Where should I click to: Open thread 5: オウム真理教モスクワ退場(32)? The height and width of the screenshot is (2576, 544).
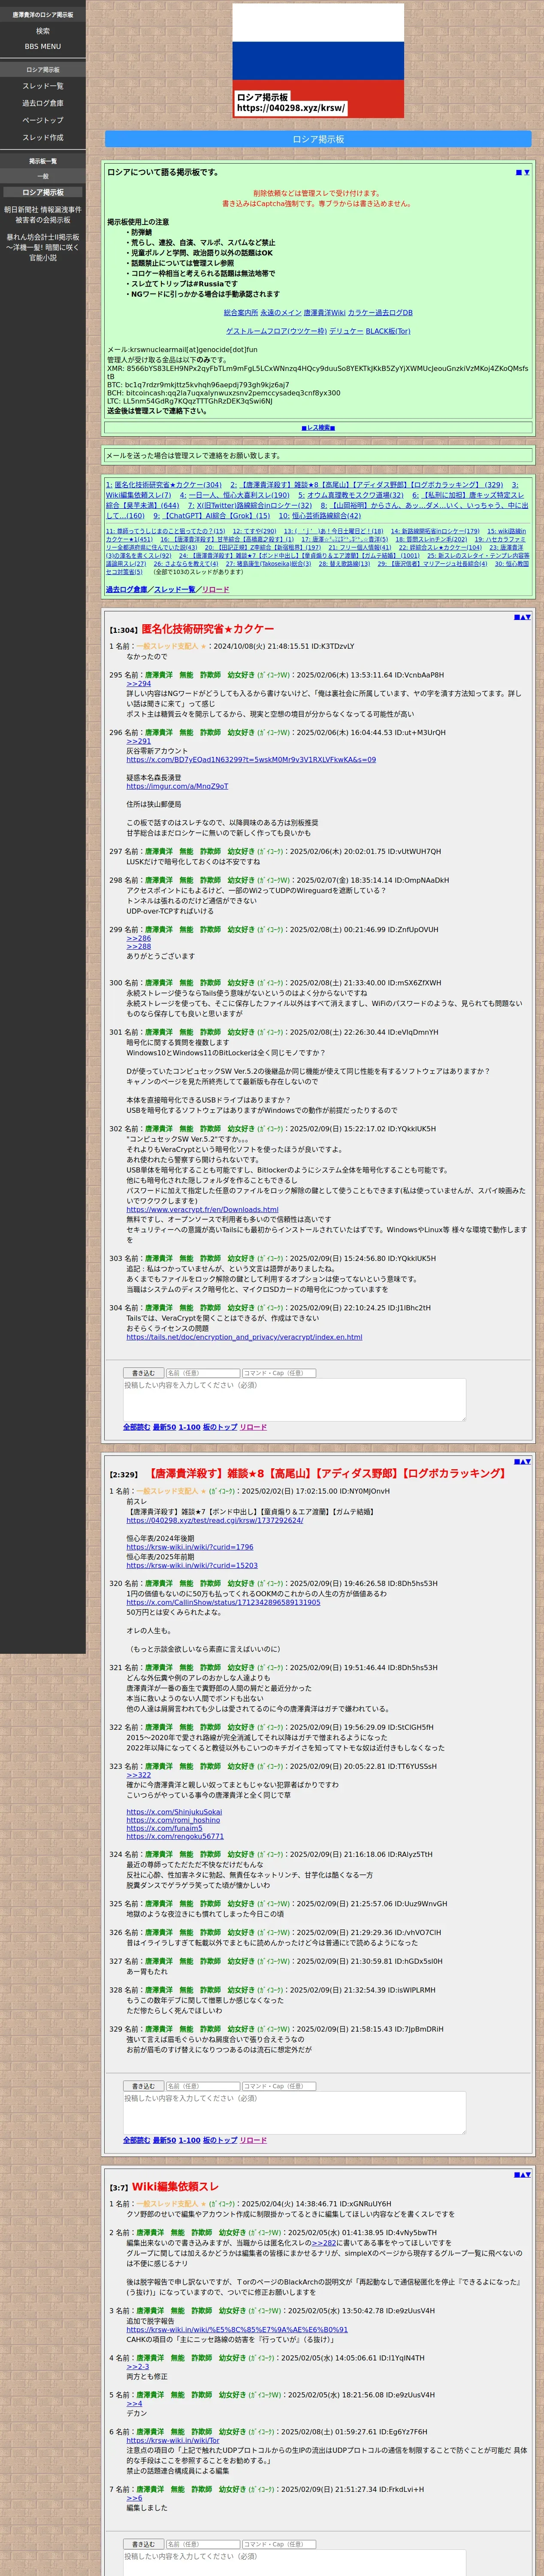[351, 495]
